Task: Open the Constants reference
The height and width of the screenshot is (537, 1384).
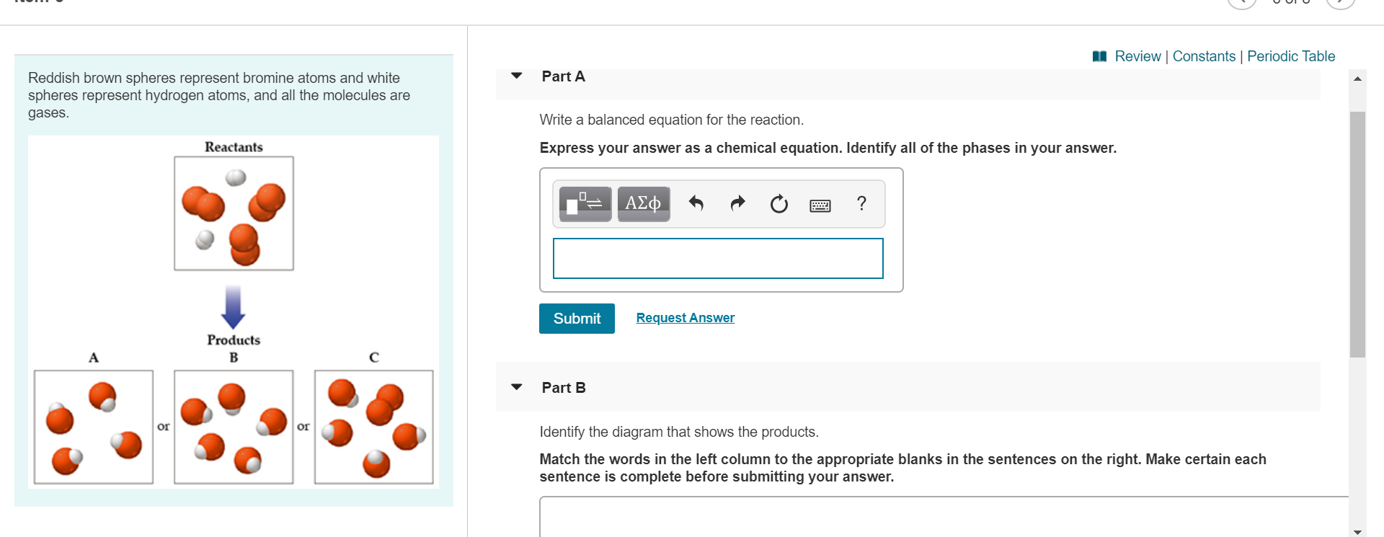Action: pyautogui.click(x=1204, y=56)
